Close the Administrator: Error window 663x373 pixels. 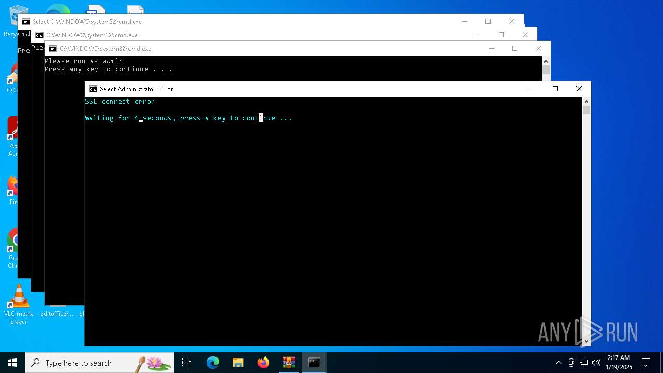click(x=579, y=89)
